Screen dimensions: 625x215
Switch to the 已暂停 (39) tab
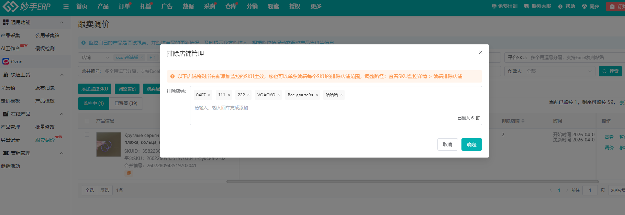tap(126, 103)
